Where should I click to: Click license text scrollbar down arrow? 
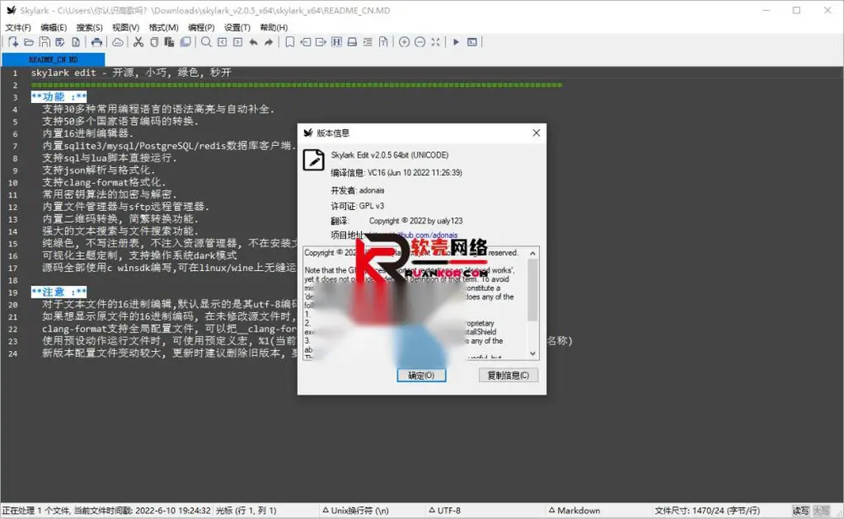click(x=533, y=354)
